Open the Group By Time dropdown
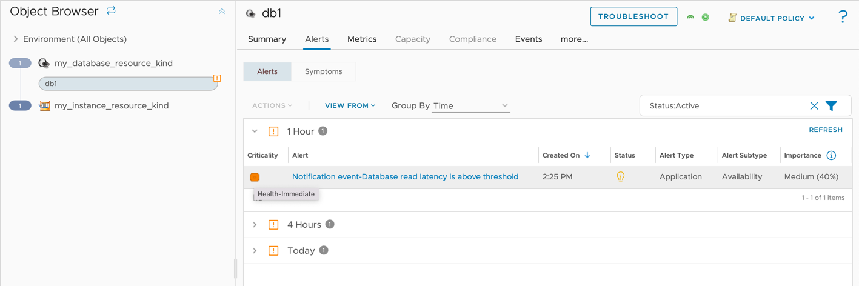The image size is (859, 286). pos(470,105)
